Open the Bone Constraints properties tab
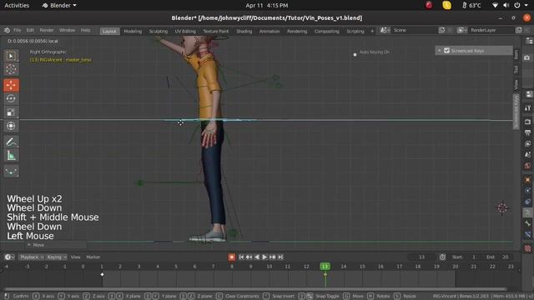534x300 pixels. [x=527, y=235]
